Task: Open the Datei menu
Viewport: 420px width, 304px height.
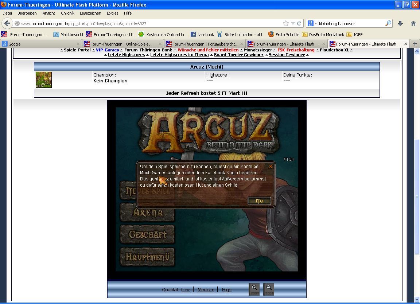Action: 7,13
